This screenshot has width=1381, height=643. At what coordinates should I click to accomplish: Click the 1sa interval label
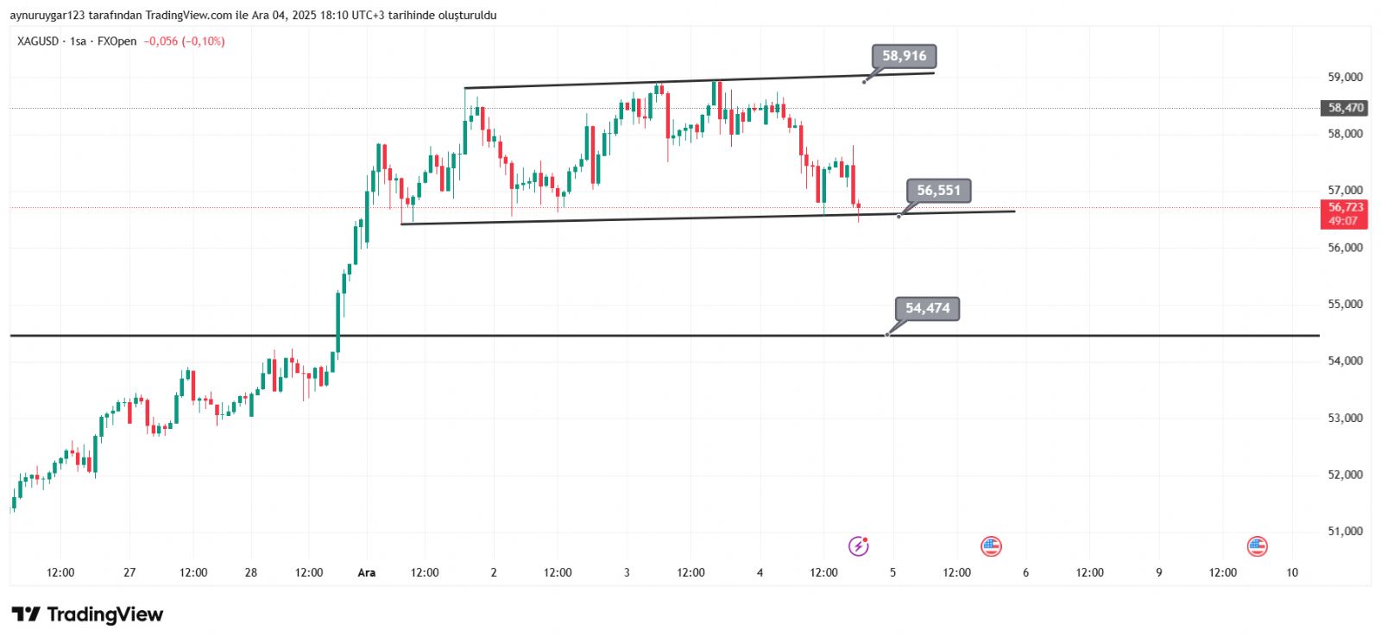(x=79, y=41)
